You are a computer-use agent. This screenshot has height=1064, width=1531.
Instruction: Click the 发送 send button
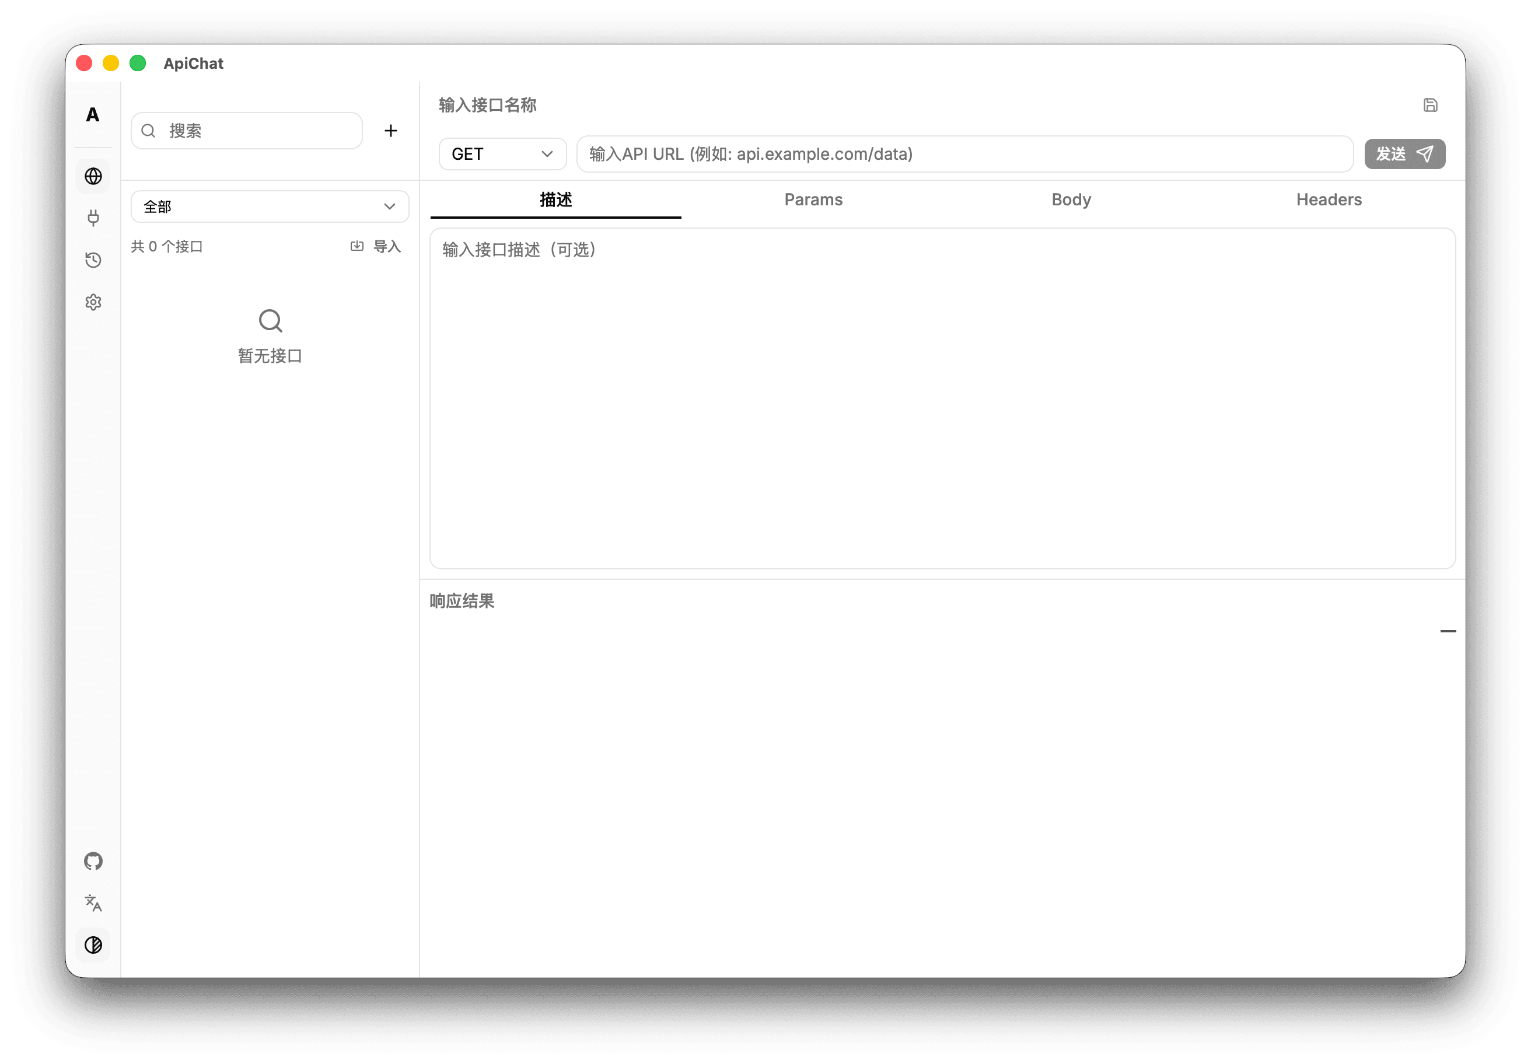pos(1405,154)
